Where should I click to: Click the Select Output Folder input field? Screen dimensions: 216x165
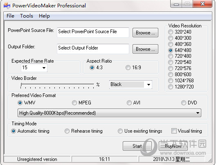[x=93, y=49]
